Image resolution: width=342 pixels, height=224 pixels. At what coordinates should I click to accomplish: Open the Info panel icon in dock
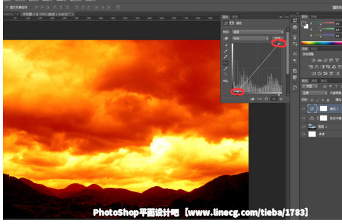coord(295,27)
